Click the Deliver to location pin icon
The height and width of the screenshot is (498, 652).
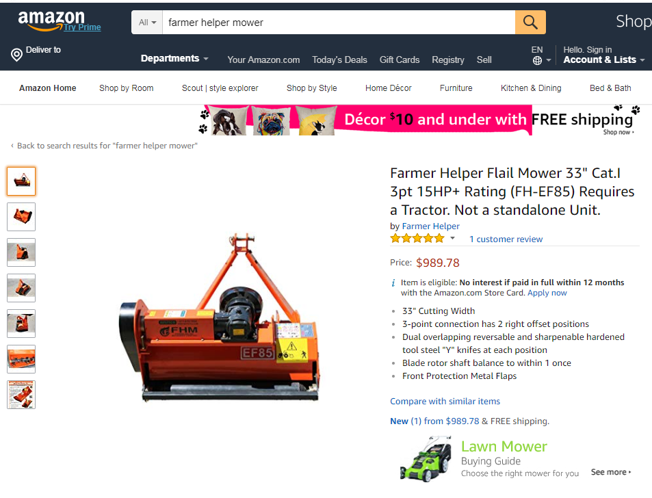16,55
